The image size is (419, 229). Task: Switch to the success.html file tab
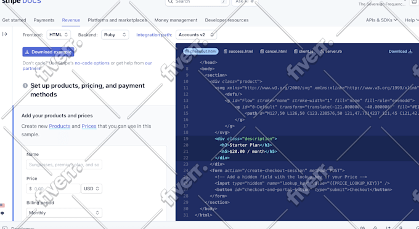click(x=238, y=52)
